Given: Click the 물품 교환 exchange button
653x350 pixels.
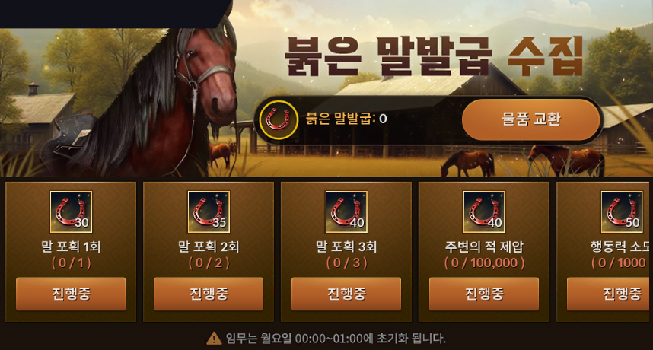Looking at the screenshot, I should coord(531,119).
